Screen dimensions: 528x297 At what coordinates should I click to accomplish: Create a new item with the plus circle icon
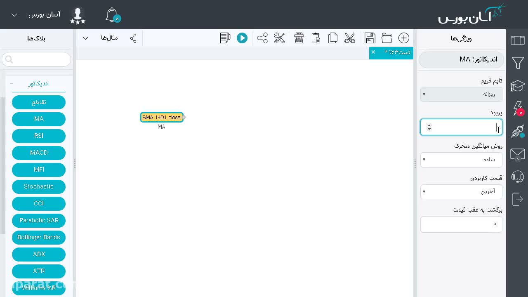tap(404, 38)
